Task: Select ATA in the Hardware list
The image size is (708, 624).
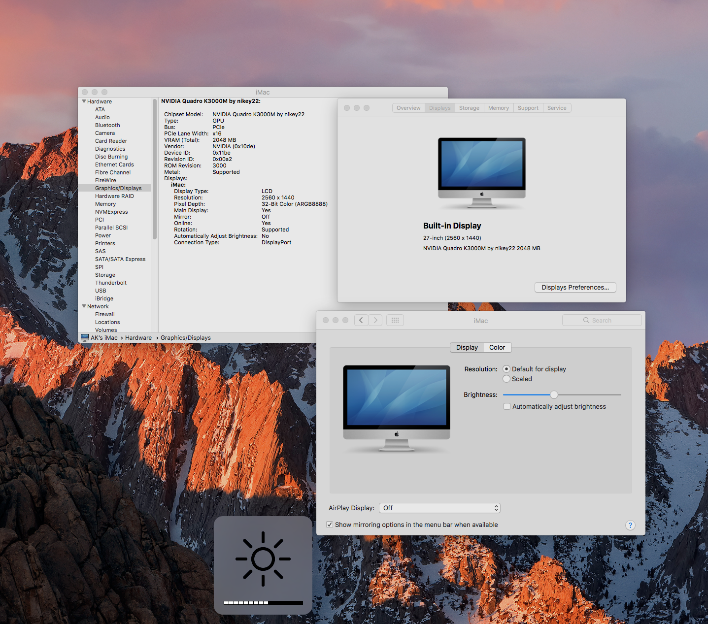Action: (x=100, y=109)
